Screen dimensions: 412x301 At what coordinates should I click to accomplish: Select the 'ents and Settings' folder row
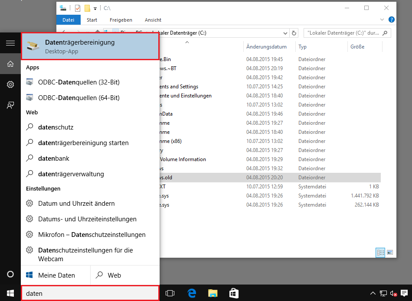pyautogui.click(x=270, y=87)
